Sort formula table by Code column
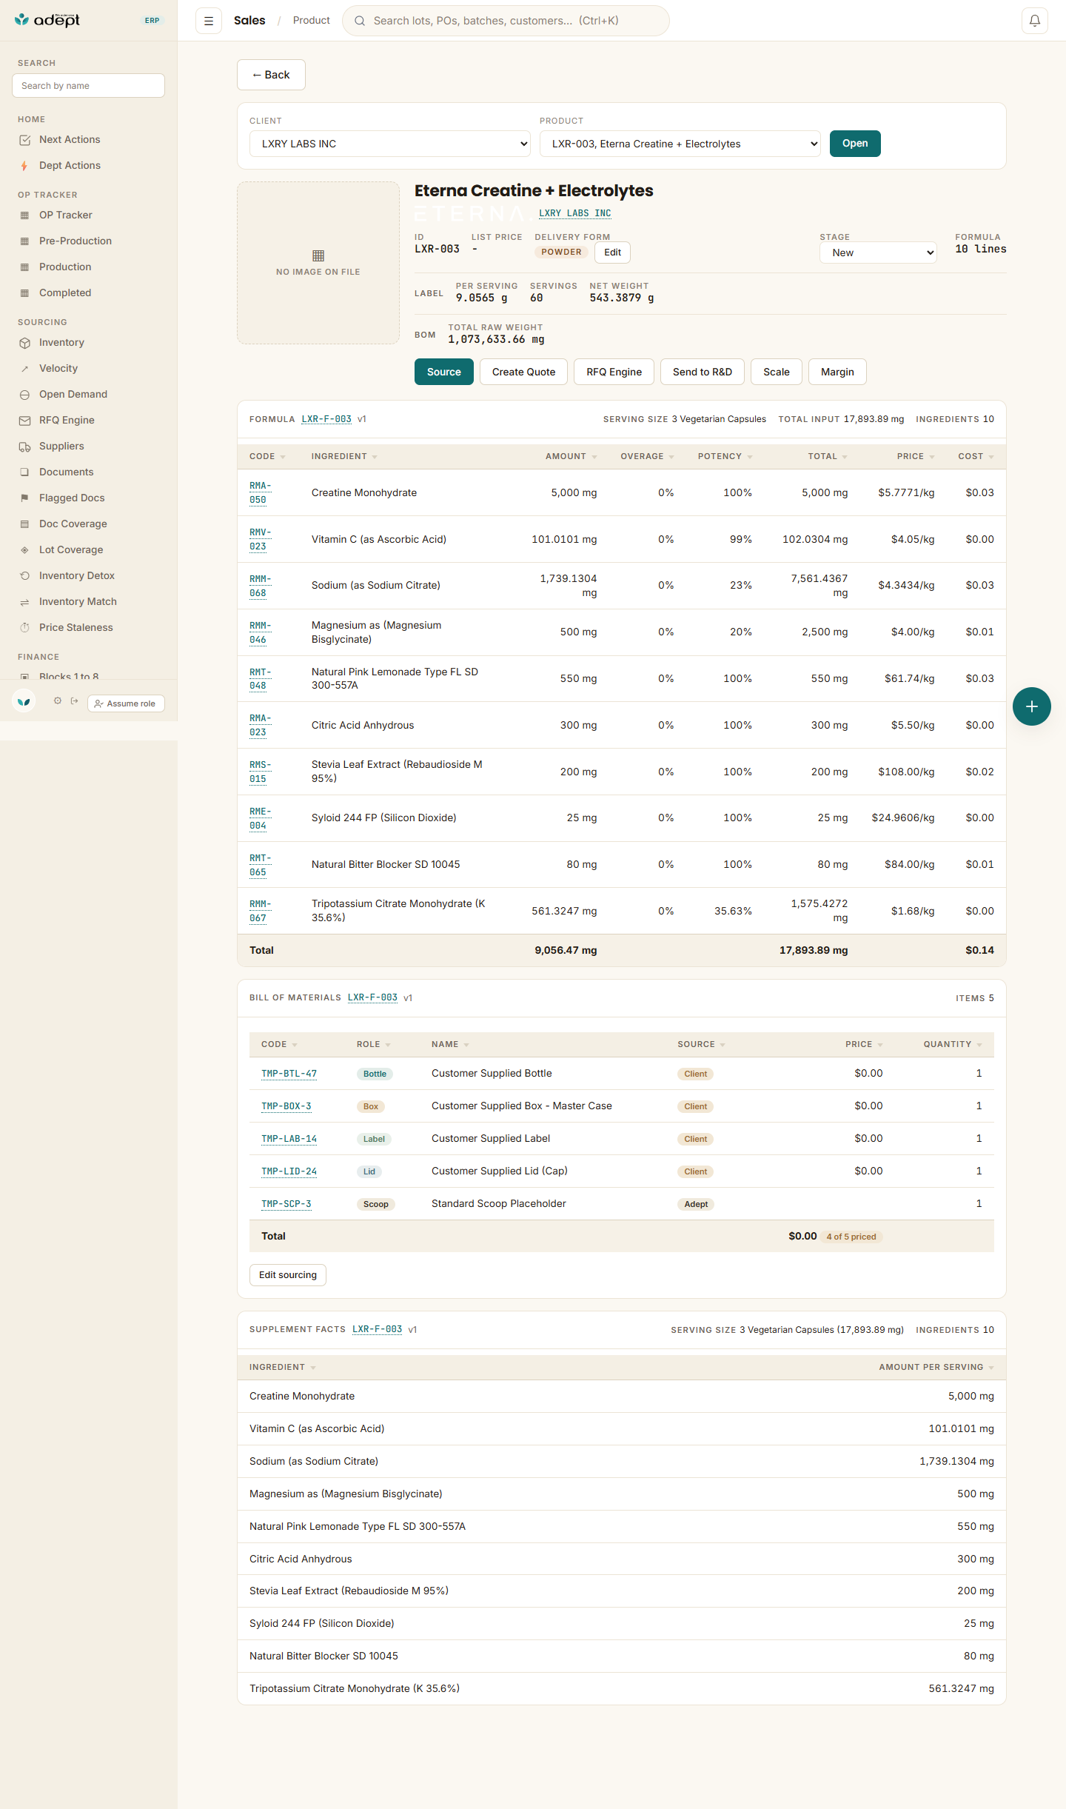Screen dimensions: 1066x1809 tap(267, 456)
